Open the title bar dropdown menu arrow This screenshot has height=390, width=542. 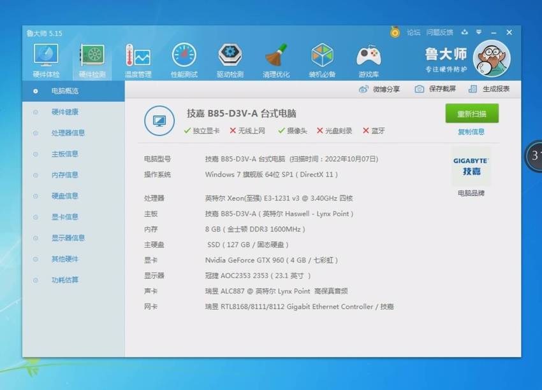479,32
